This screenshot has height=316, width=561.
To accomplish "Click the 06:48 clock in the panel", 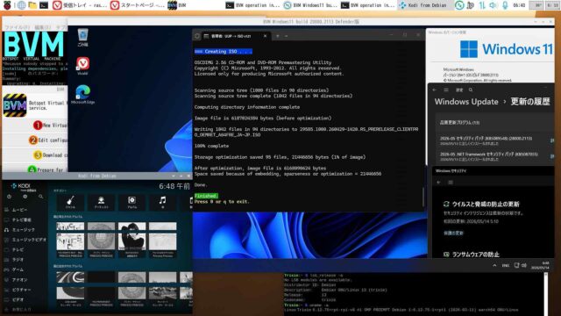I will tap(519, 5).
